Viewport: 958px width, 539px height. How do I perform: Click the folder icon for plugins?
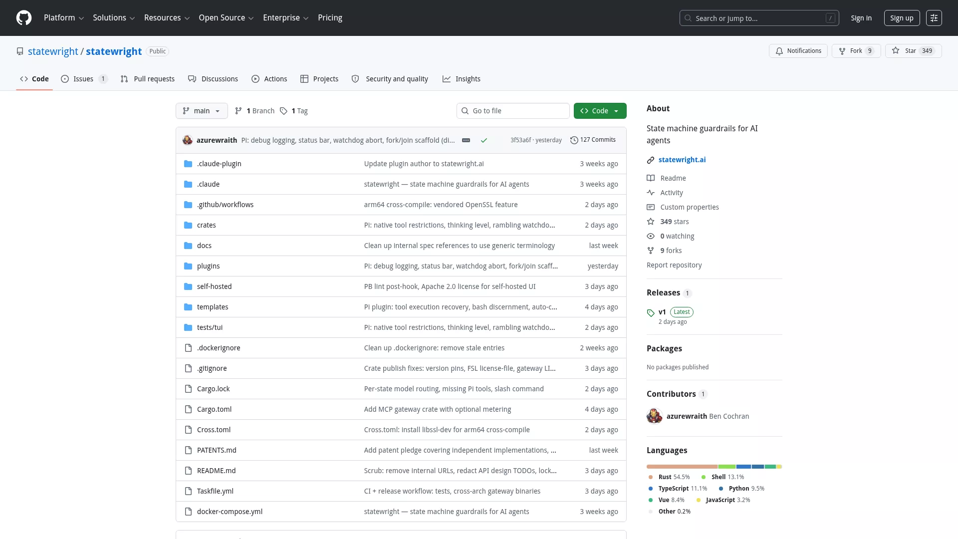pos(188,266)
